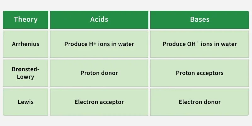252x126 pixels.
Task: Click the 'Proton donor' cell
Action: pyautogui.click(x=99, y=73)
